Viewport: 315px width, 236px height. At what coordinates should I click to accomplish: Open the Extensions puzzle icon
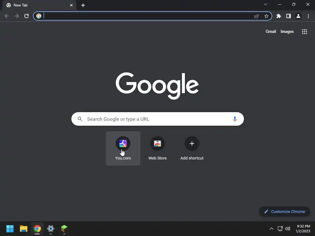coord(279,16)
